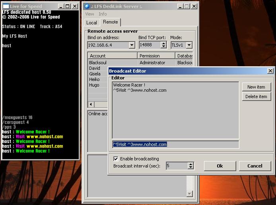Minimize the Live for Speed window
This screenshot has height=205, width=276.
pyautogui.click(x=61, y=6)
